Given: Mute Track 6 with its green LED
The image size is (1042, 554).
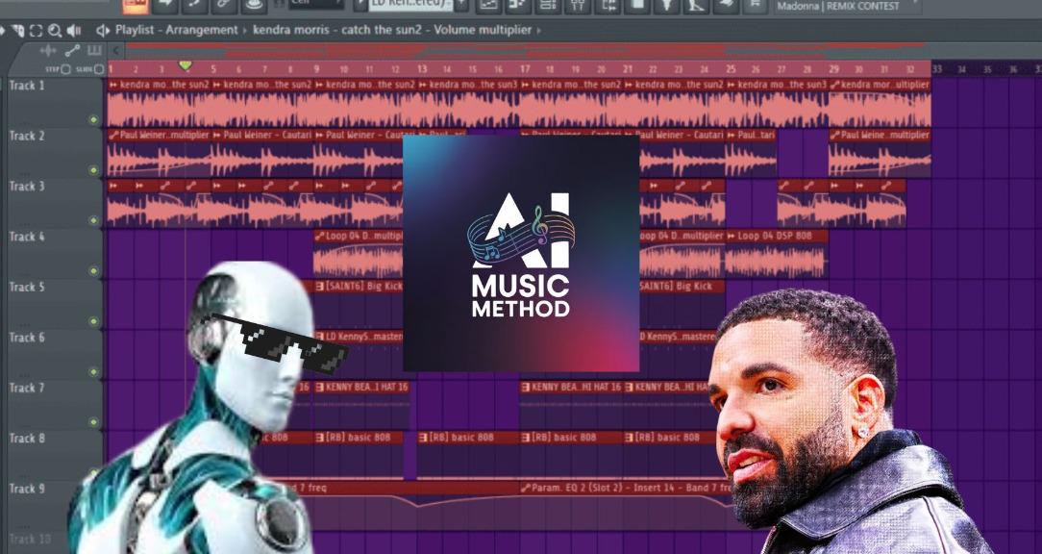Looking at the screenshot, I should (x=93, y=372).
